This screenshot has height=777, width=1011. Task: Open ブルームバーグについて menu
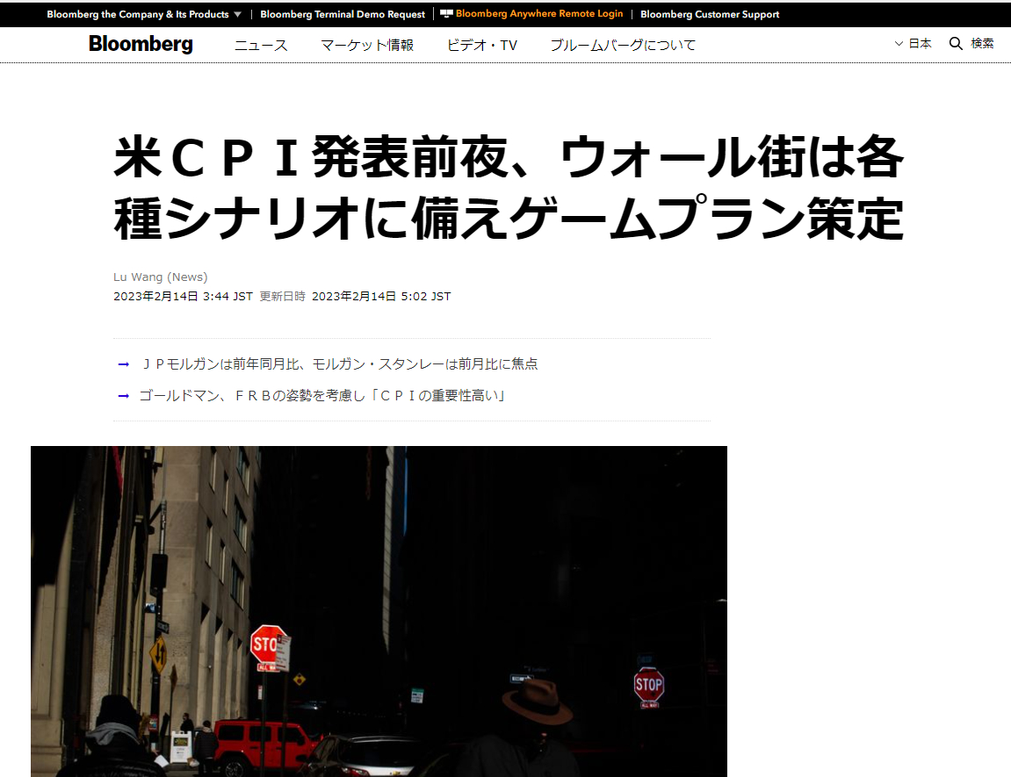point(623,45)
